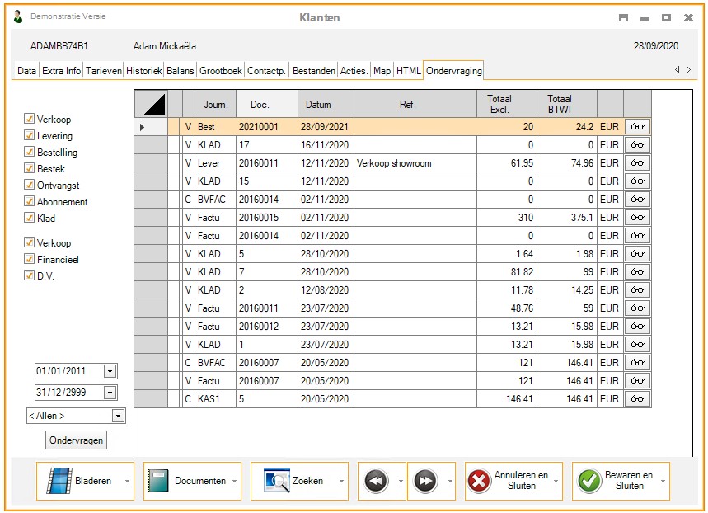This screenshot has height=513, width=708.
Task: Expand the < Allen > combo box
Action: (x=118, y=416)
